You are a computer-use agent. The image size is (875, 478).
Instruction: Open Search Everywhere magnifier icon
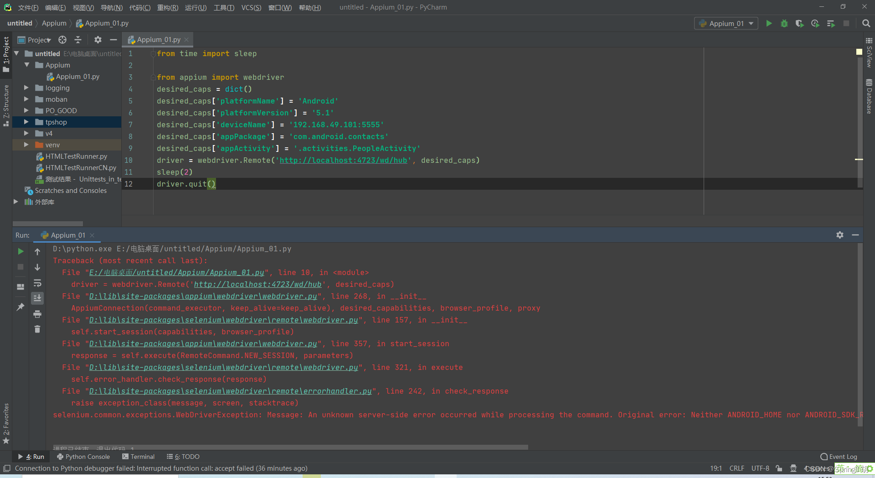click(x=866, y=23)
